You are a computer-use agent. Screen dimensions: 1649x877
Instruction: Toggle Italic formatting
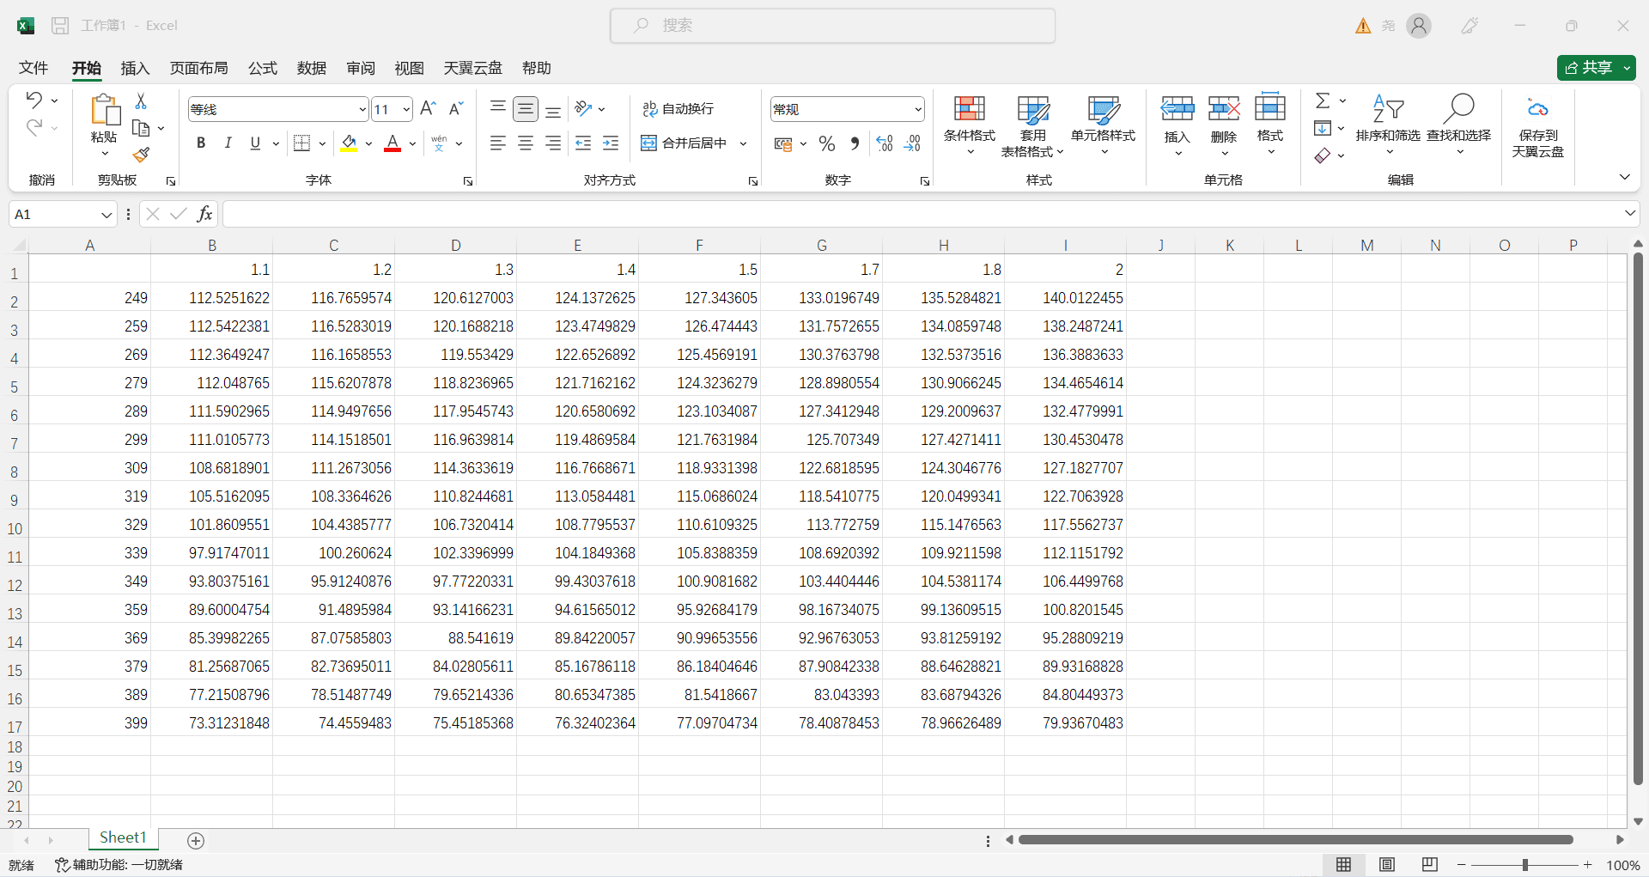(x=228, y=143)
